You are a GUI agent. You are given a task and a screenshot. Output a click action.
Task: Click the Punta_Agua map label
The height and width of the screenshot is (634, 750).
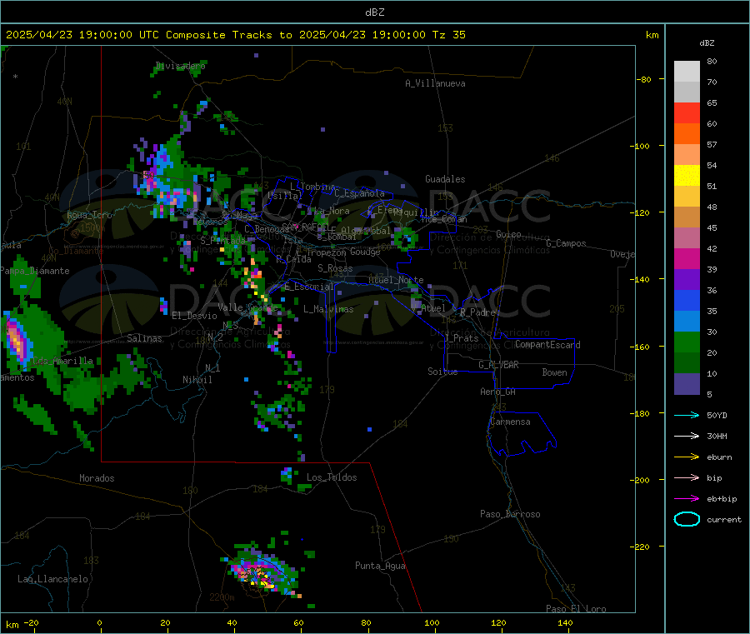pos(380,566)
